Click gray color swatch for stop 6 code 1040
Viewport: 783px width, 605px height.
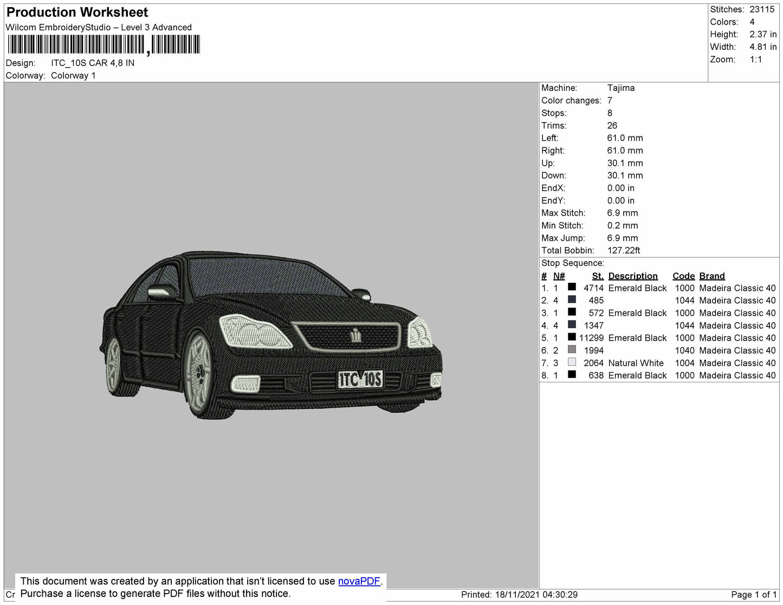tap(572, 350)
